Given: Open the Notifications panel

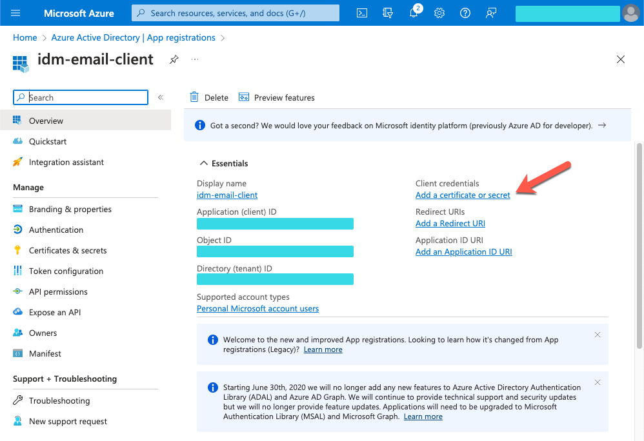Looking at the screenshot, I should pos(414,13).
